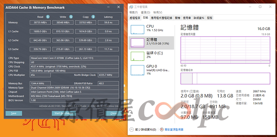Click the Copy info icon

pyautogui.click(x=93, y=17)
